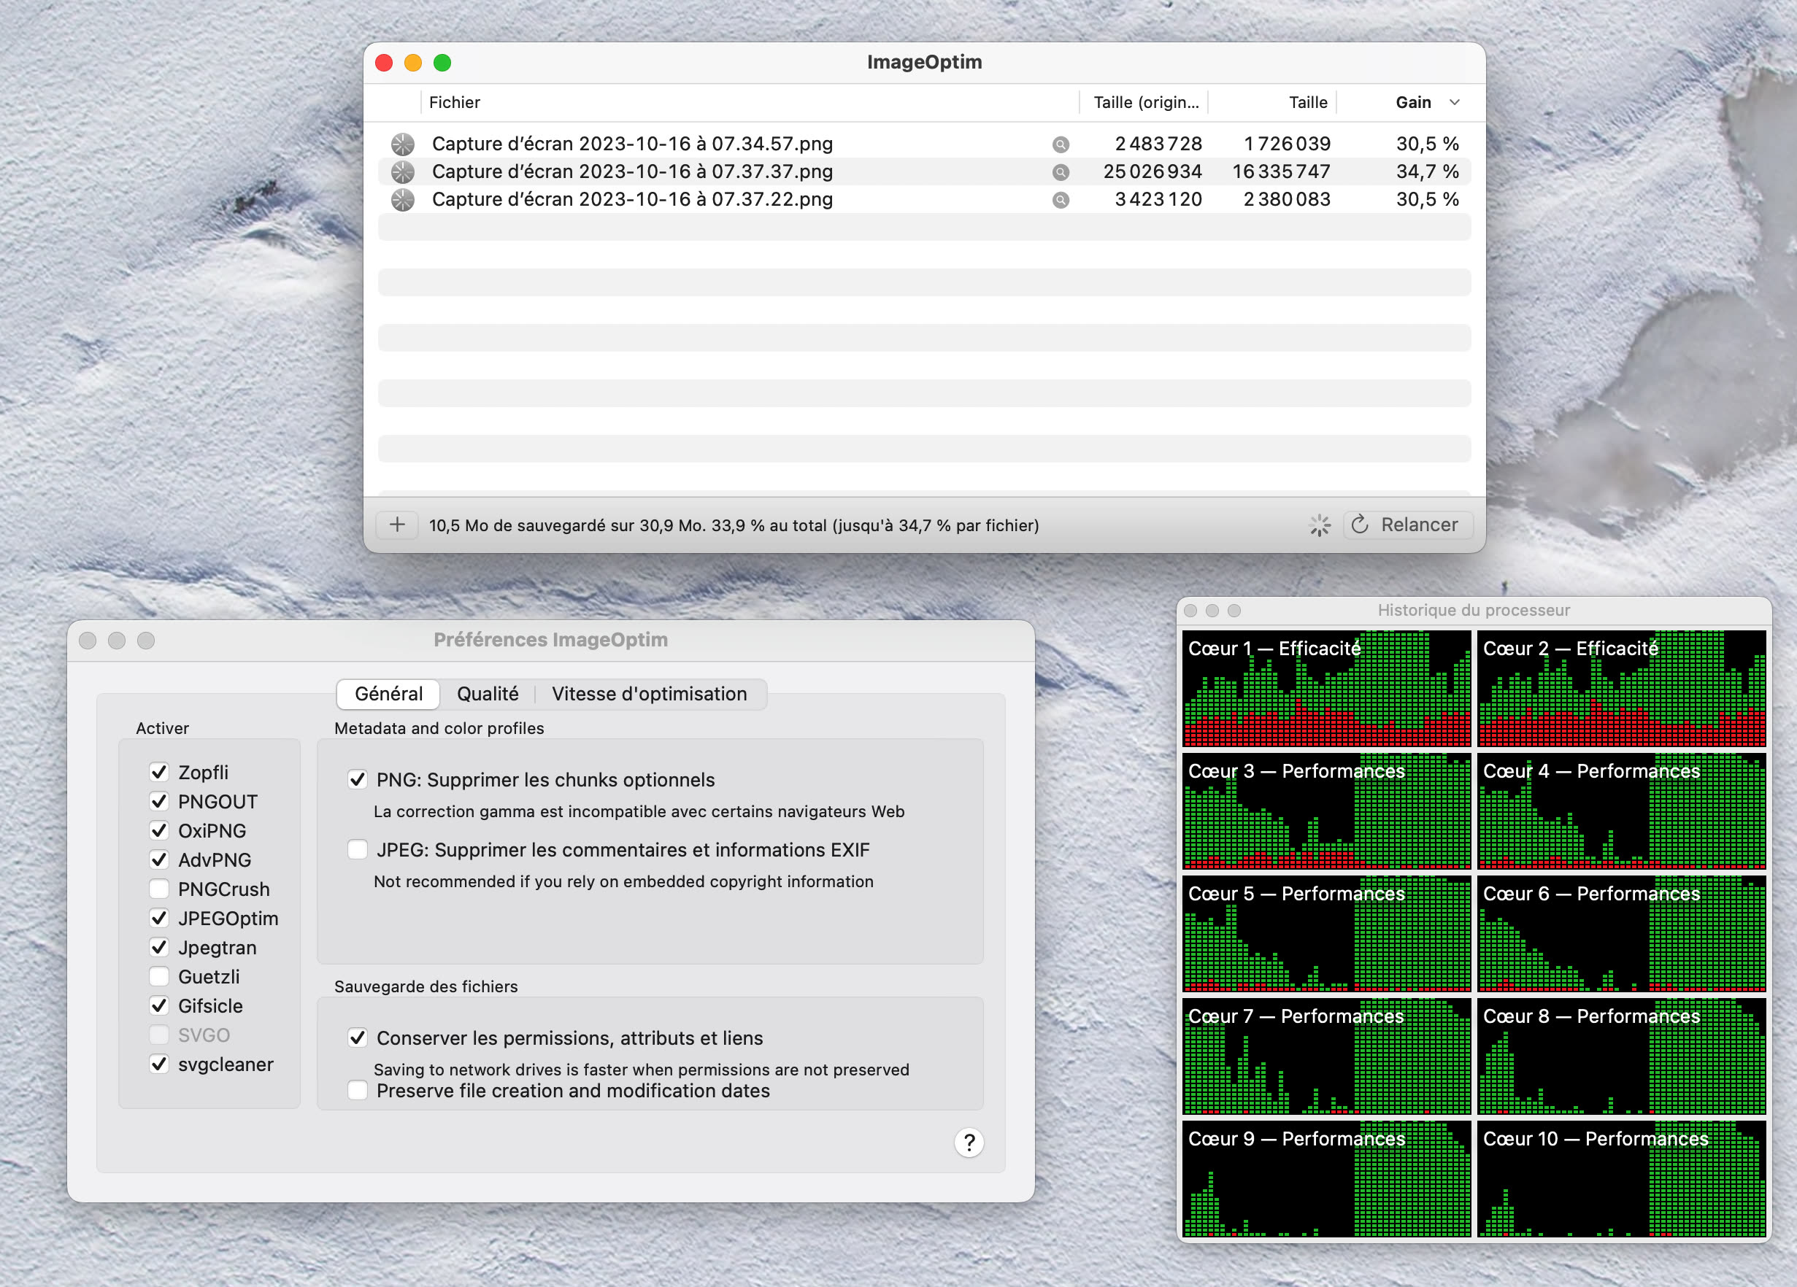Click the original size value 25 026 934
Viewport: 1797px width, 1287px height.
point(1152,172)
